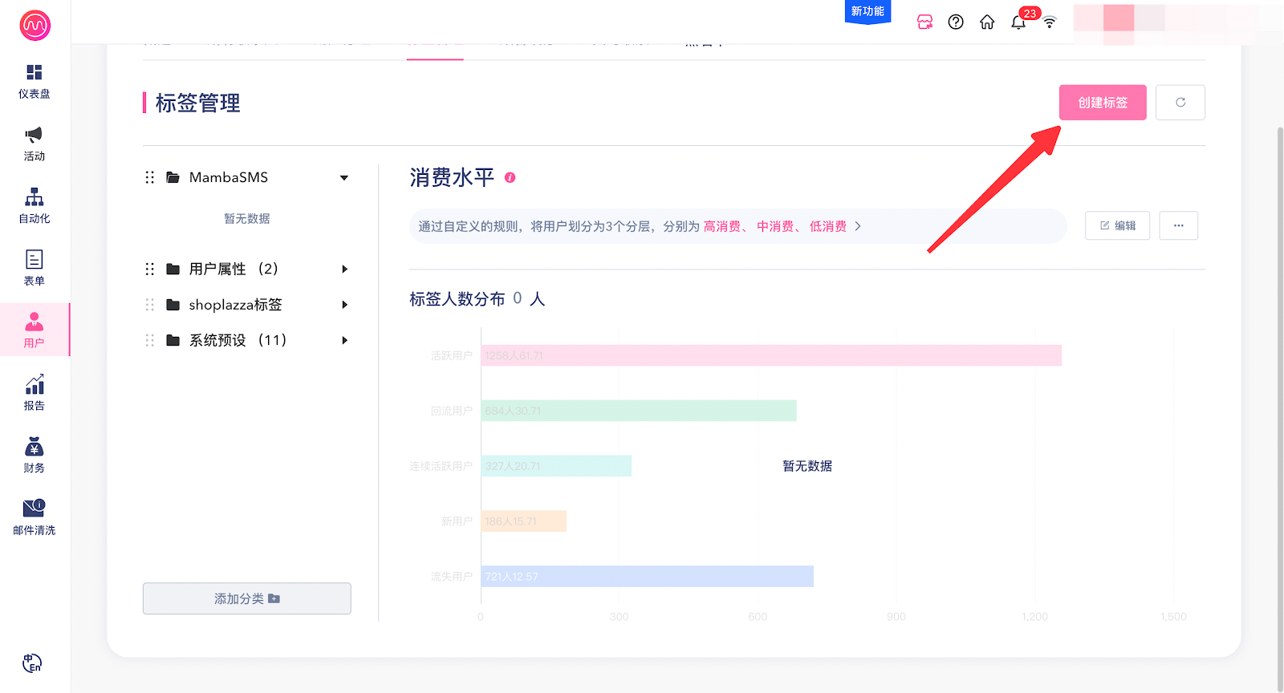The image size is (1284, 693).
Task: Click 添加分类 to add category
Action: [x=246, y=598]
